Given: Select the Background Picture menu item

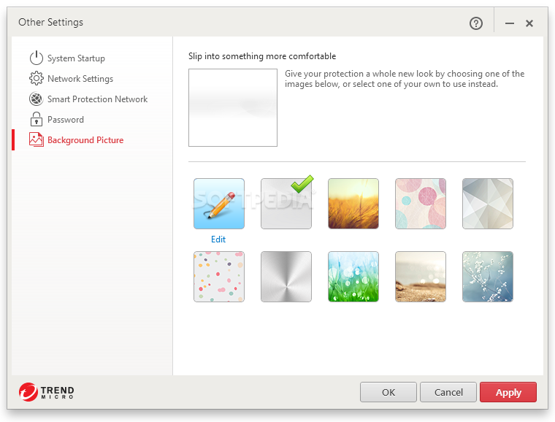Looking at the screenshot, I should pos(85,140).
